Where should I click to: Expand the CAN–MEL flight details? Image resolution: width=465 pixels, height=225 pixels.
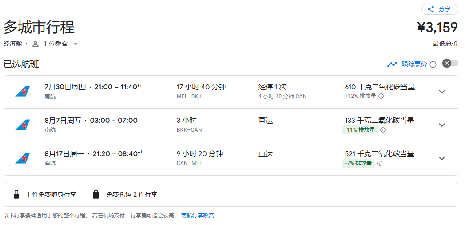coord(442,158)
